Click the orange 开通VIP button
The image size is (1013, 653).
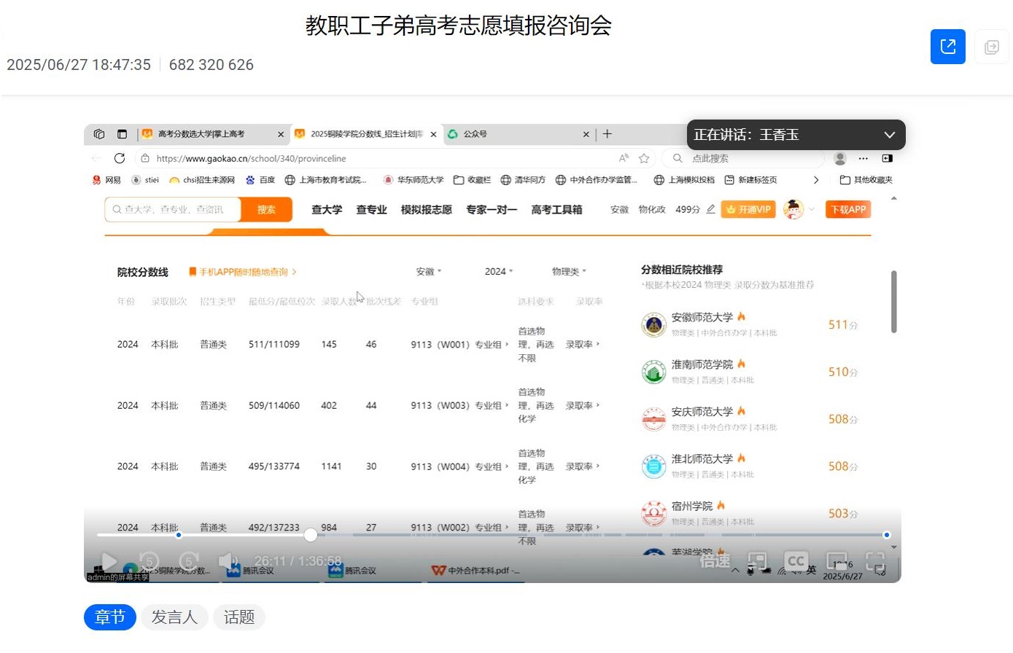pyautogui.click(x=748, y=210)
